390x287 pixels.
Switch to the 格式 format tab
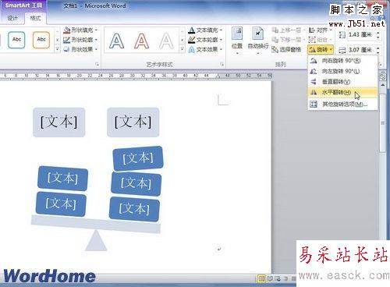click(35, 18)
